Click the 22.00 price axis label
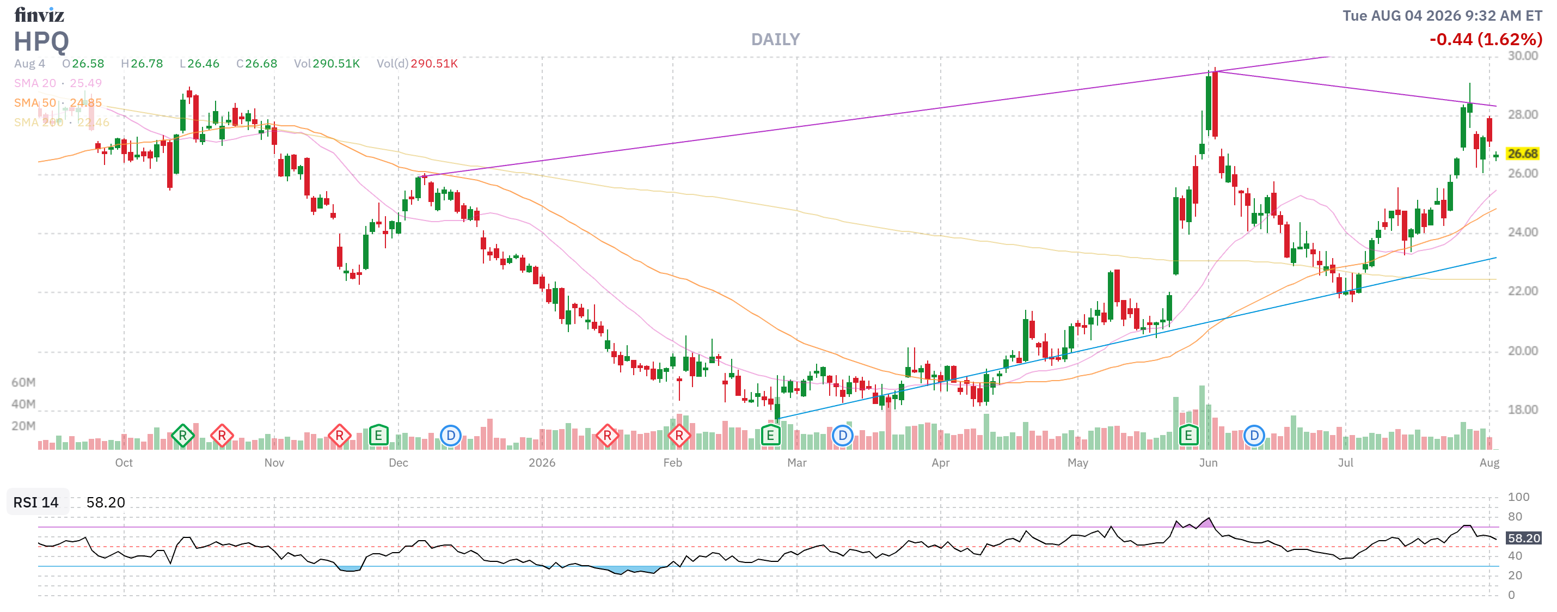The image size is (1557, 612). tap(1523, 291)
